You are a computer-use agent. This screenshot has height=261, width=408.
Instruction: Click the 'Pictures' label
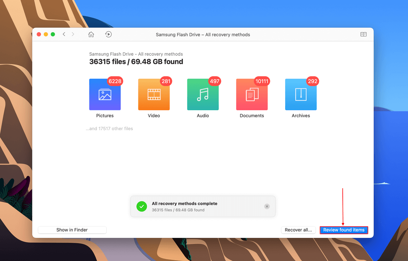pyautogui.click(x=105, y=116)
